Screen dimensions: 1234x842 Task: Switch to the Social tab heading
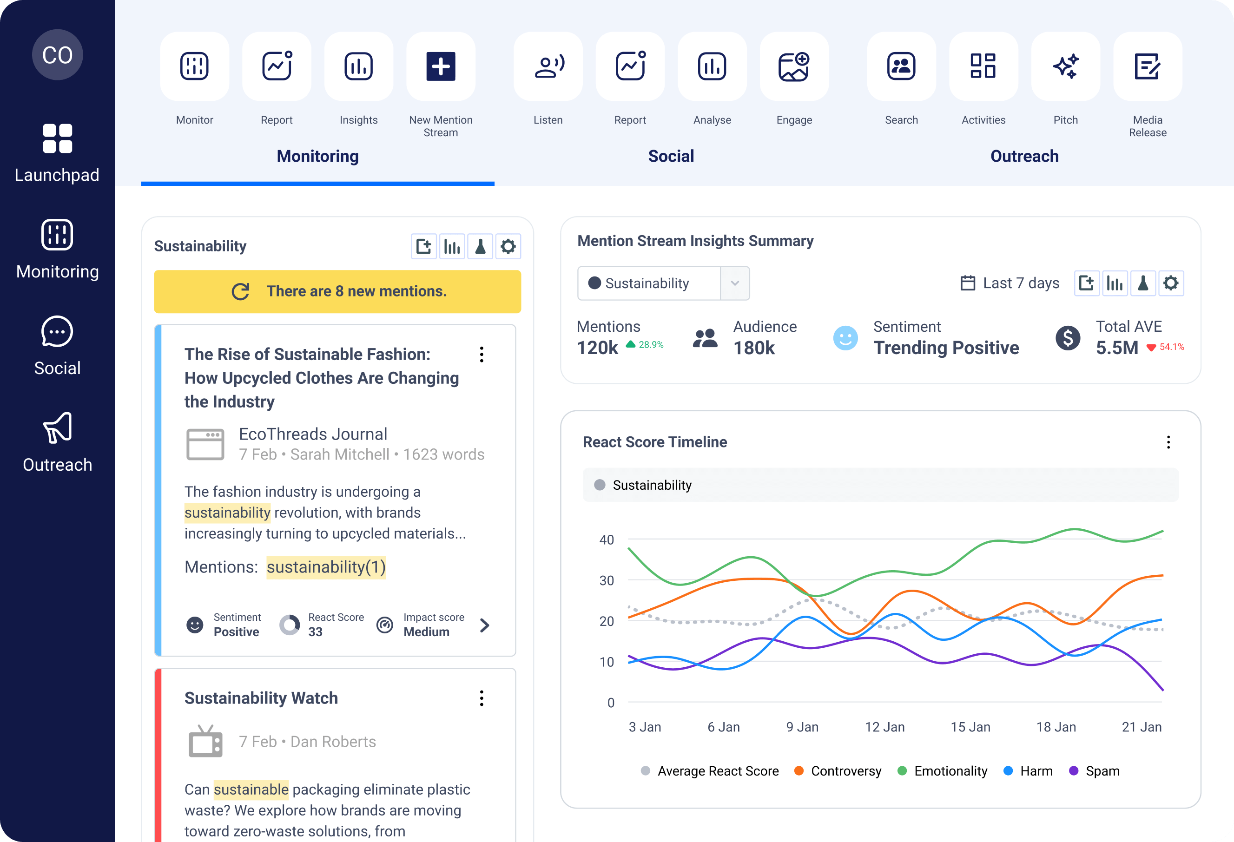(x=671, y=156)
